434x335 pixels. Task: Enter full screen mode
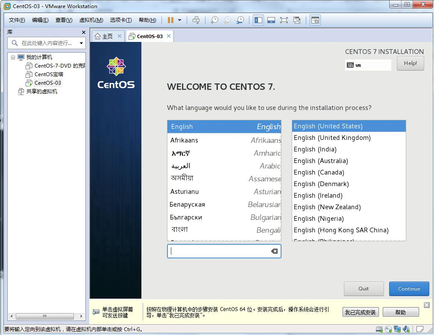click(x=284, y=20)
